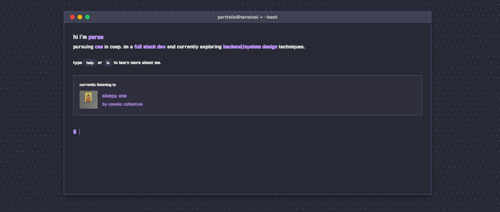Select the highlighted 'cse' text

(99, 46)
